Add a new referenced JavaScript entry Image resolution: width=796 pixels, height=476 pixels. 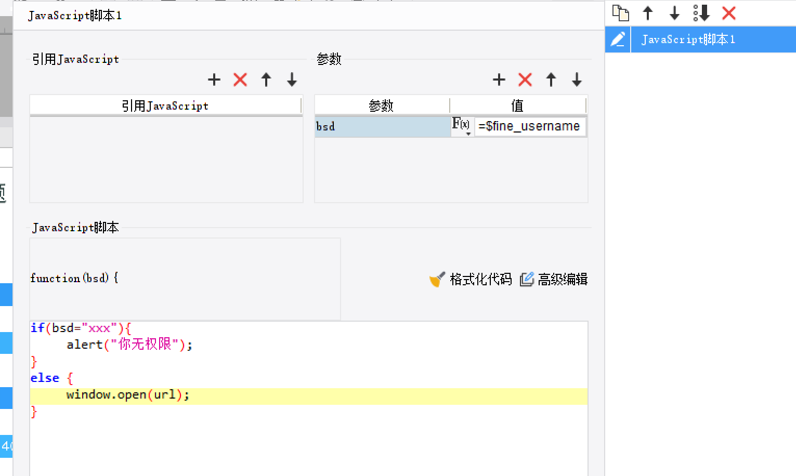pyautogui.click(x=214, y=80)
